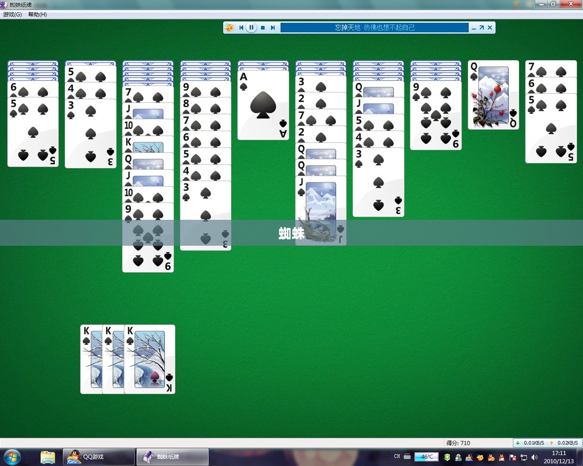Open the QQ penguin surfing tray icon
This screenshot has width=583, height=466.
469,457
